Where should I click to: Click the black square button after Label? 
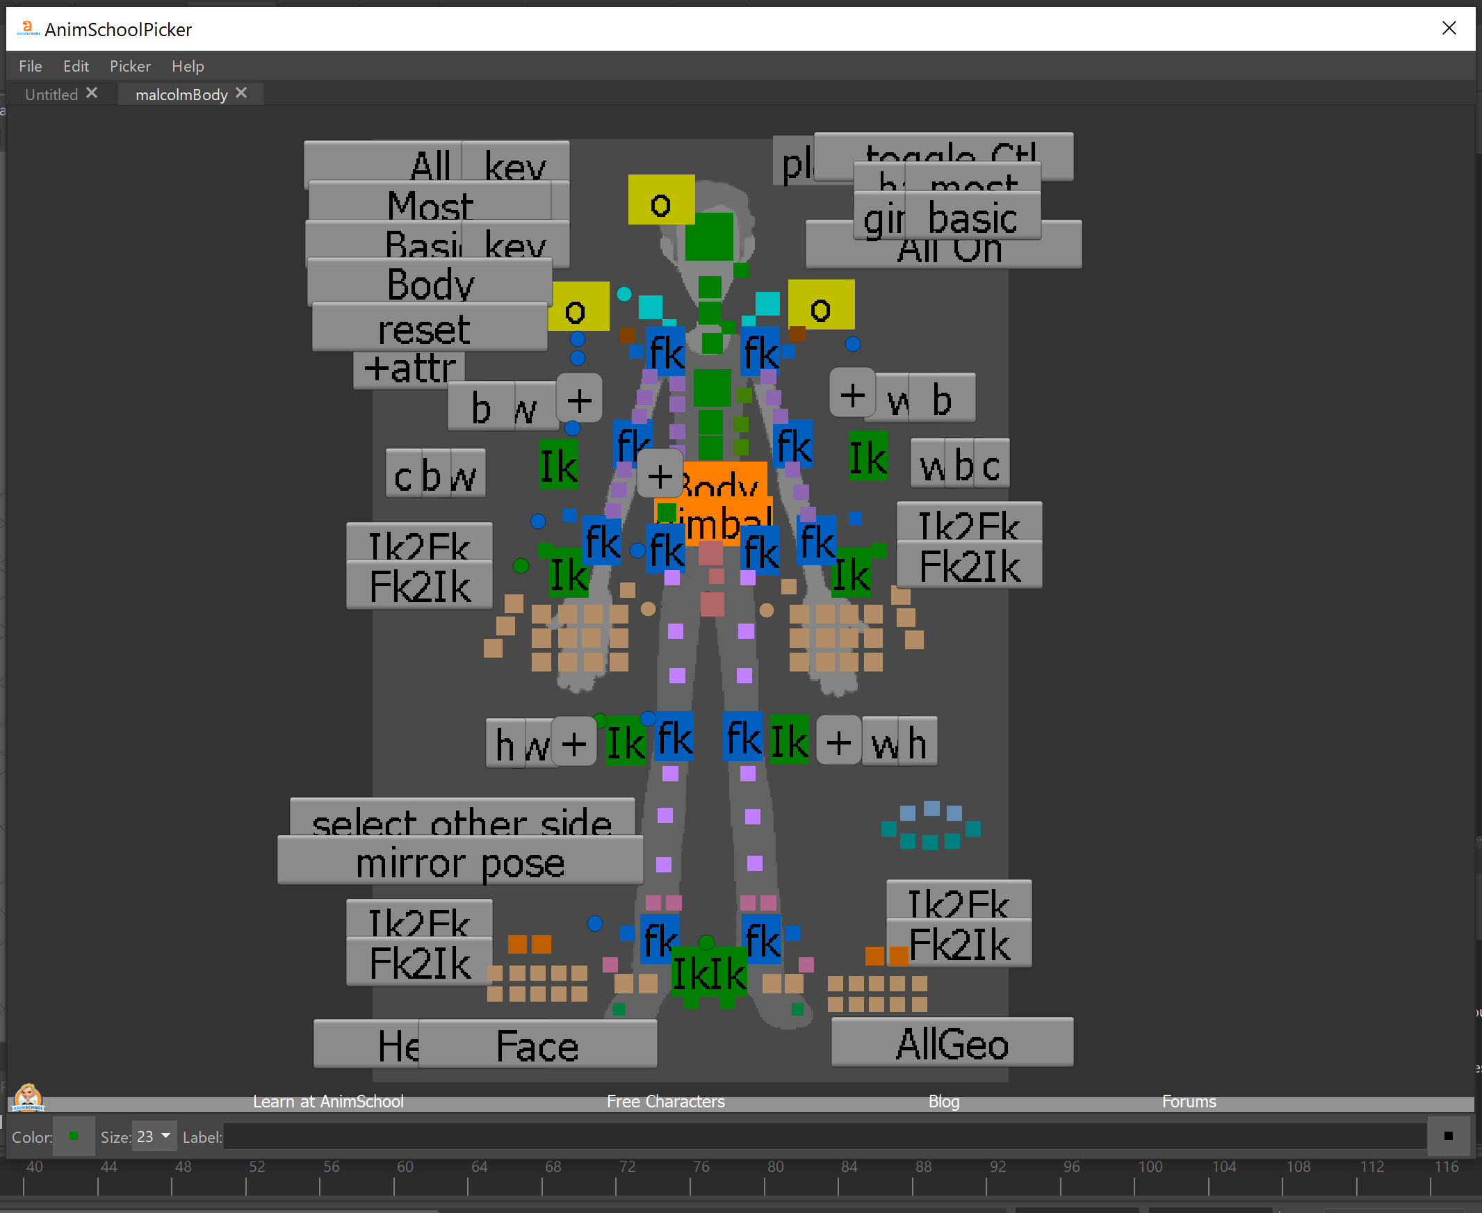pos(1448,1137)
